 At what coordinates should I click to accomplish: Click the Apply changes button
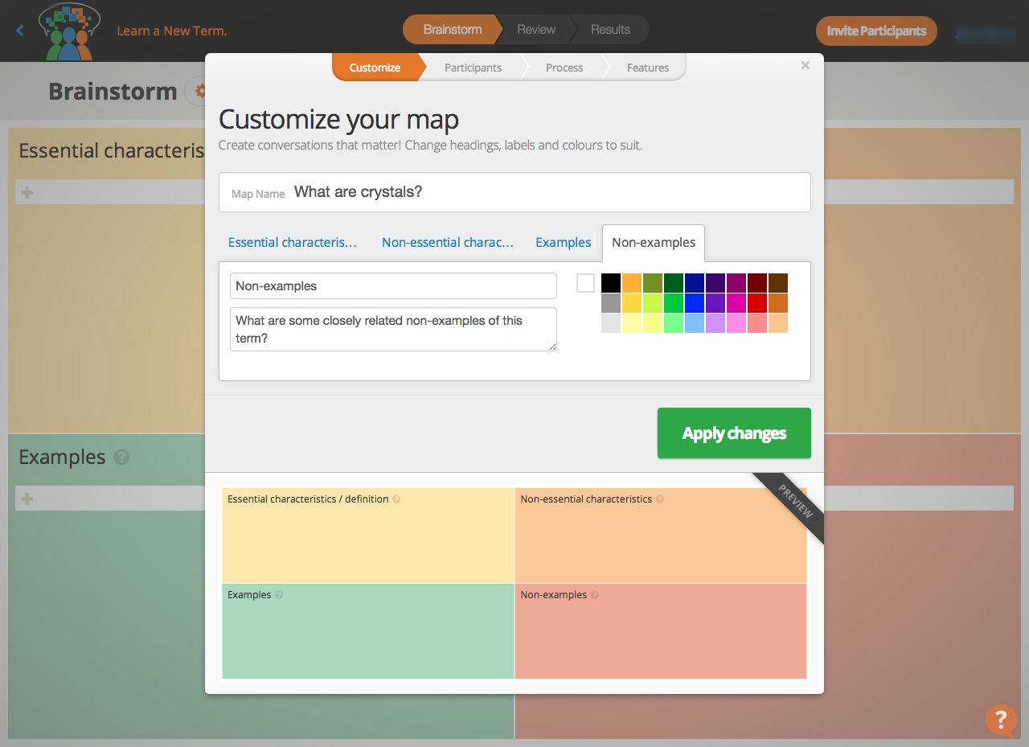[734, 433]
